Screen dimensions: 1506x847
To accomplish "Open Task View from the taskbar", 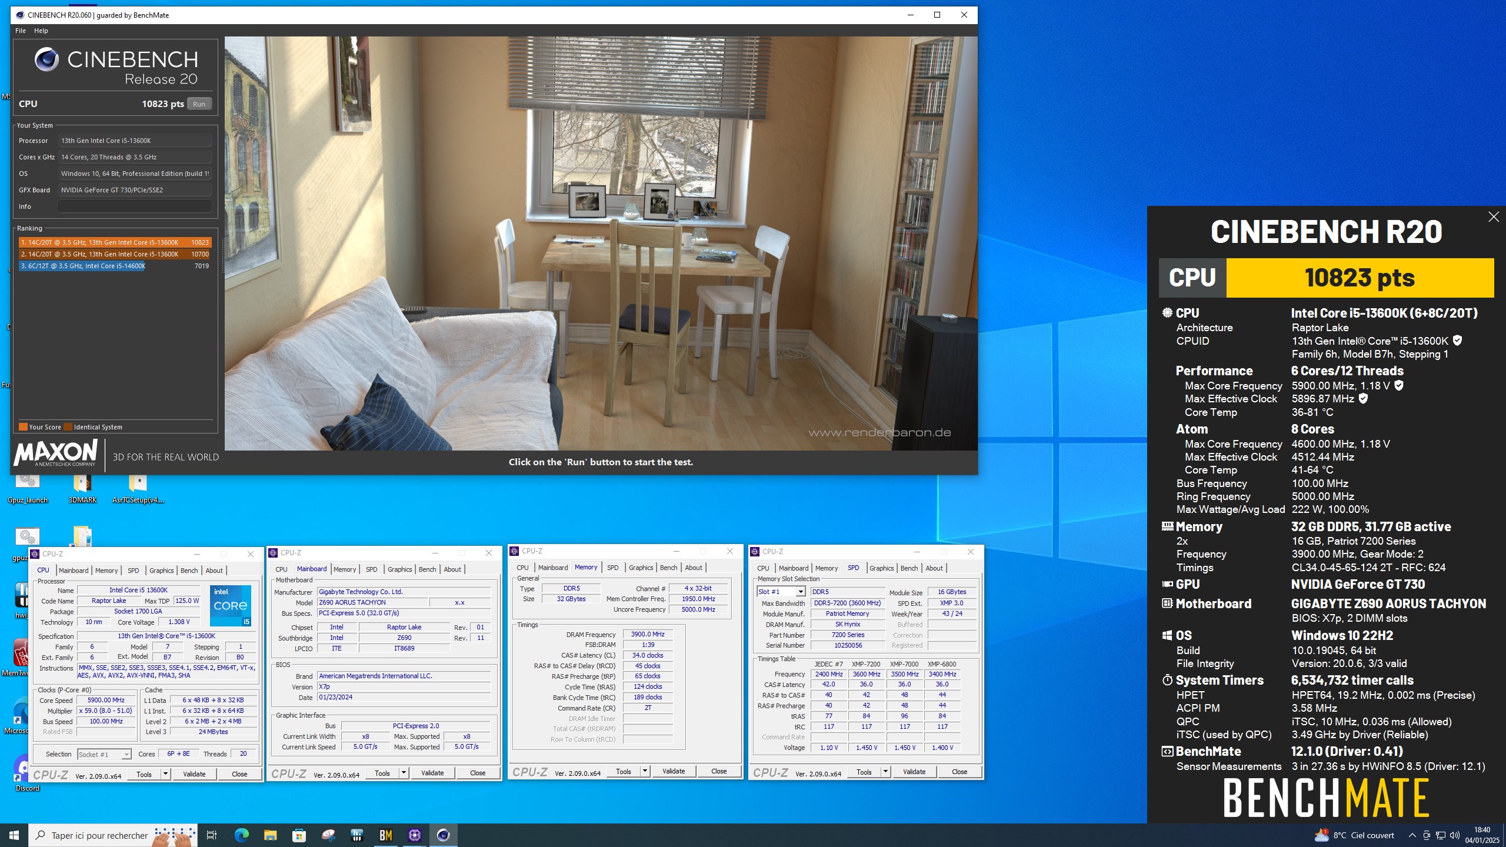I will pos(212,835).
